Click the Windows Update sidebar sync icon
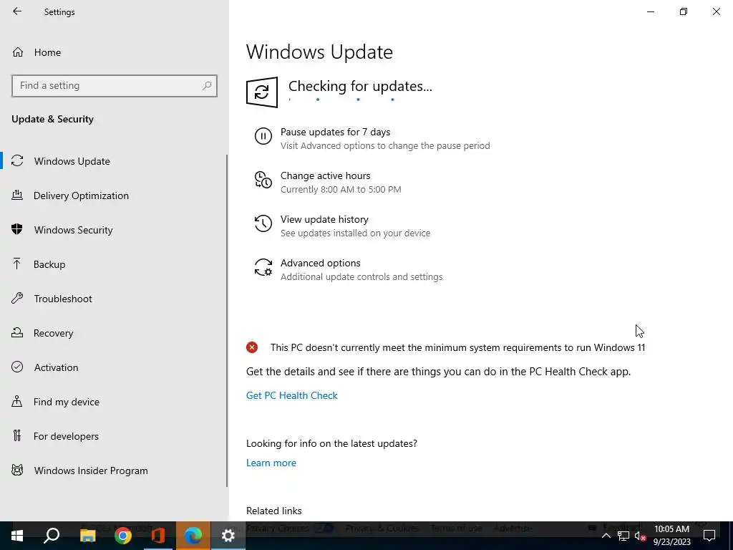 (x=17, y=161)
